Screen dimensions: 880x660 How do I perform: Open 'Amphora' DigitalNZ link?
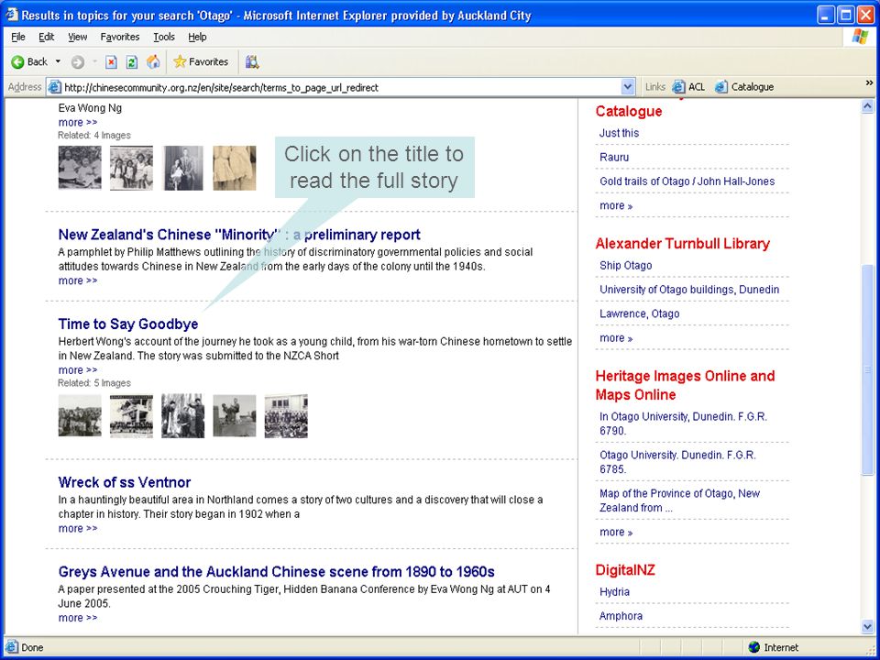click(x=621, y=616)
